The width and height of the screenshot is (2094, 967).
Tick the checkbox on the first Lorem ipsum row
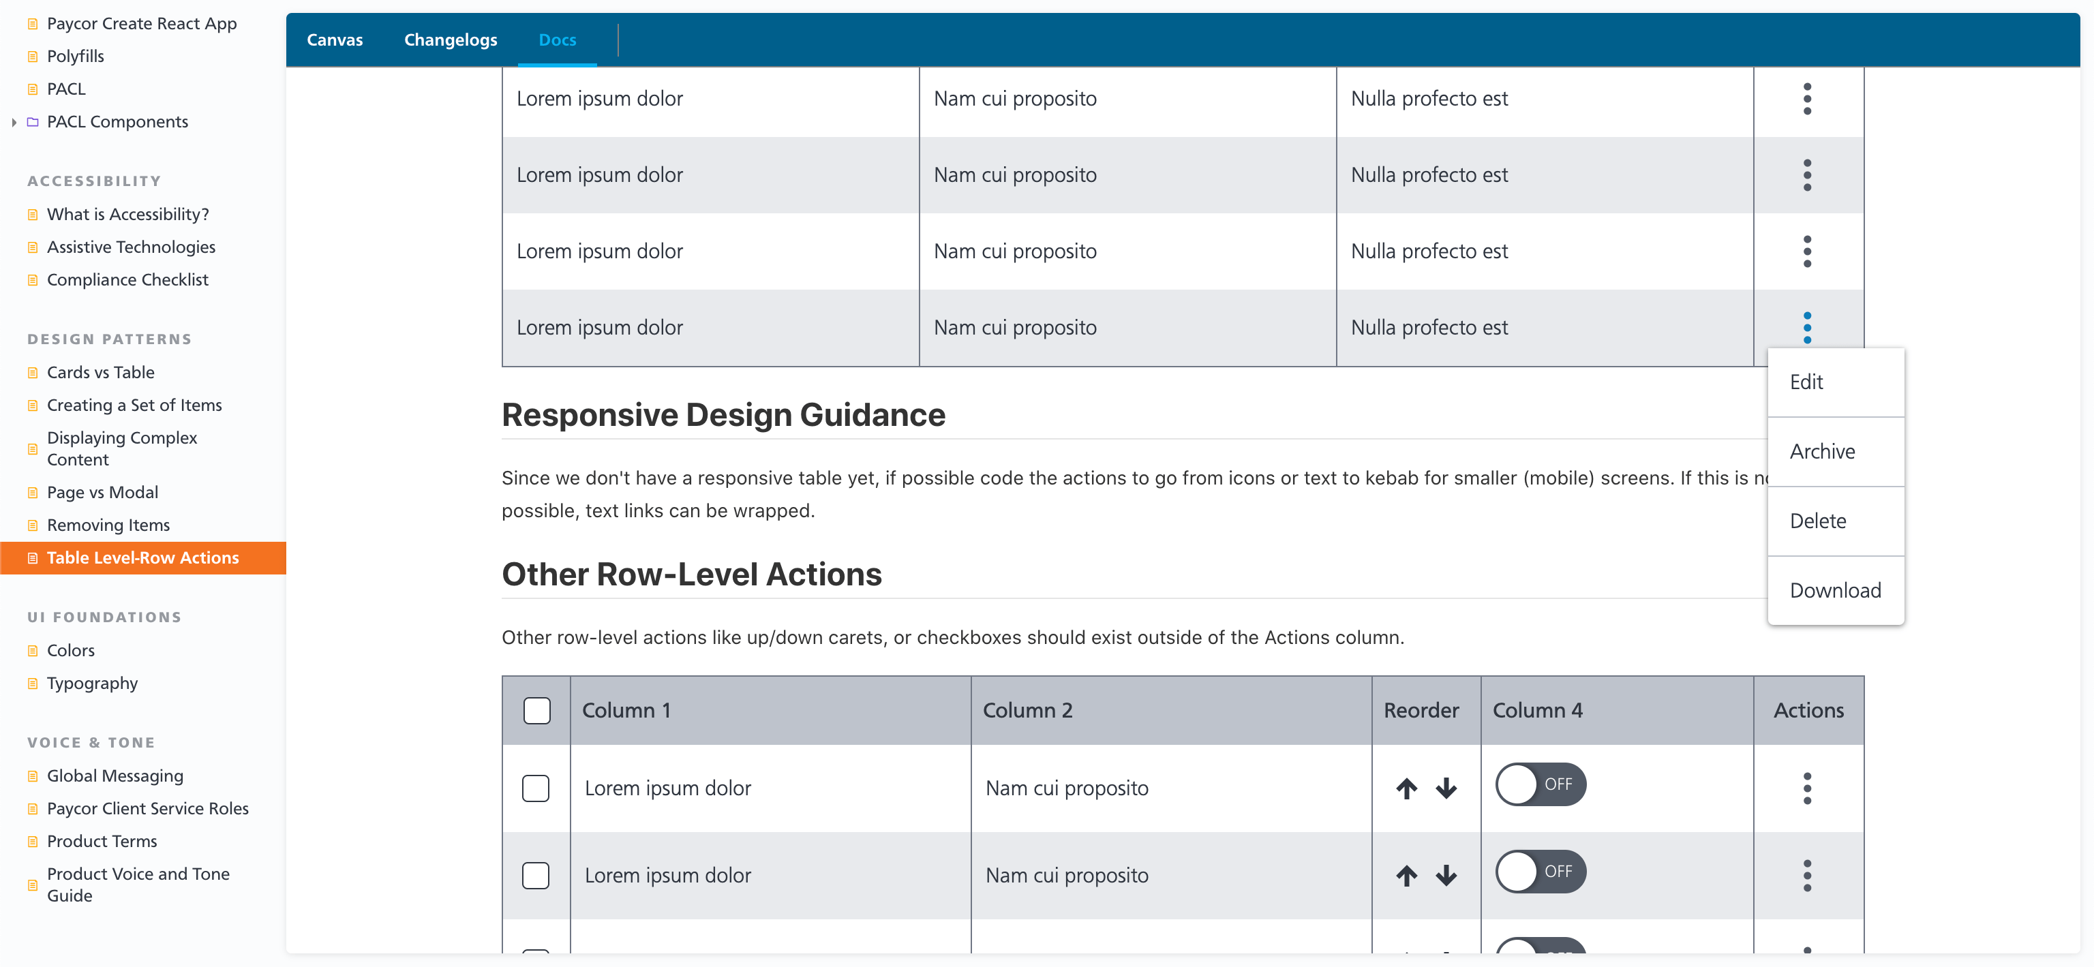click(x=536, y=787)
